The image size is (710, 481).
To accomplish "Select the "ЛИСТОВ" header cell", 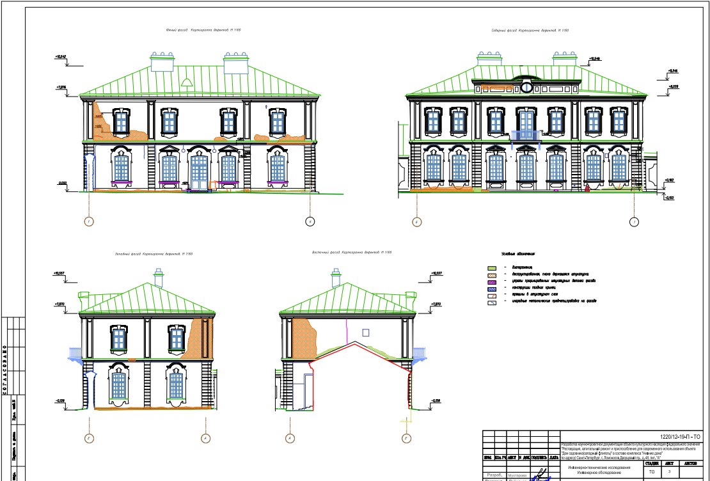I will point(691,464).
